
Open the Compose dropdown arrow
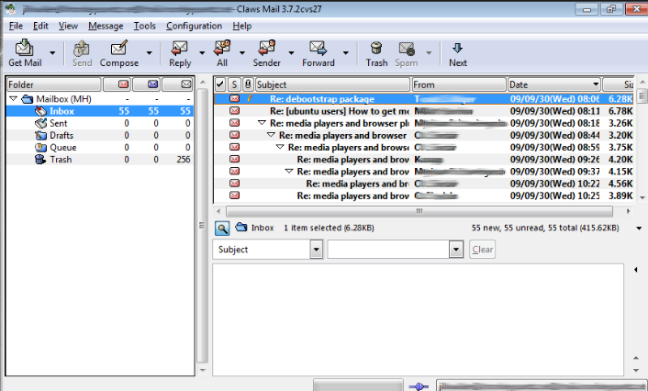coord(149,53)
